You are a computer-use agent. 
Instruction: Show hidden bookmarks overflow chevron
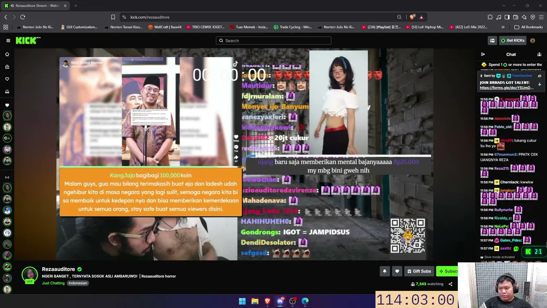click(503, 27)
